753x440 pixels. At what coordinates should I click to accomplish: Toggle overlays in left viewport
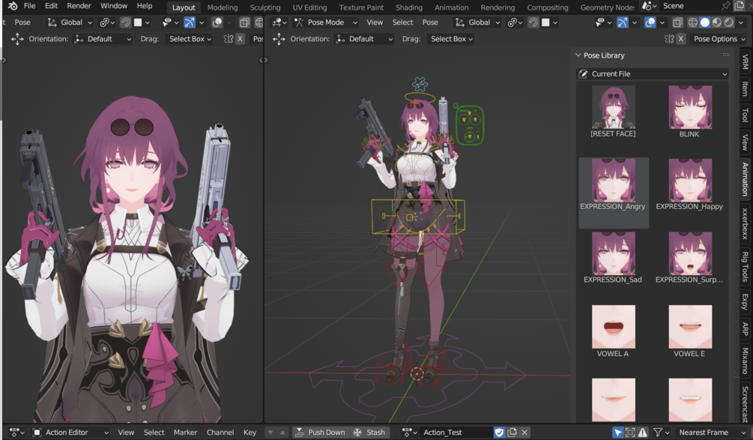(x=217, y=22)
